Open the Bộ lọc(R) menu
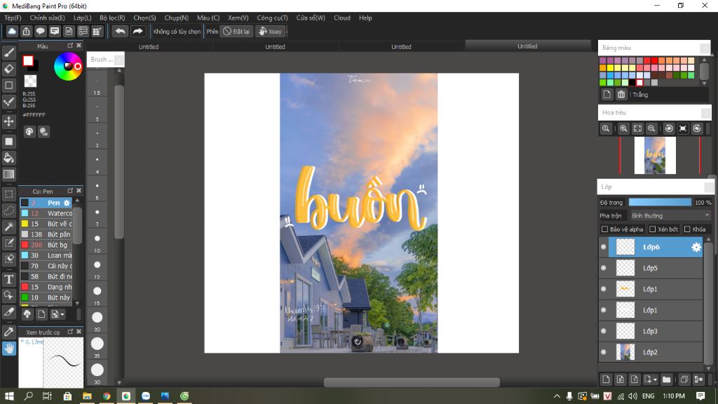This screenshot has width=718, height=404. [112, 18]
